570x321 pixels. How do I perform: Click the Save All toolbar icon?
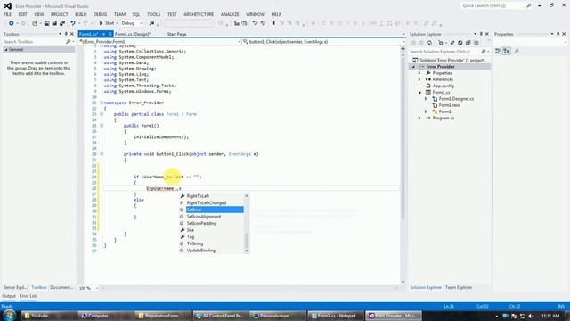(x=62, y=23)
